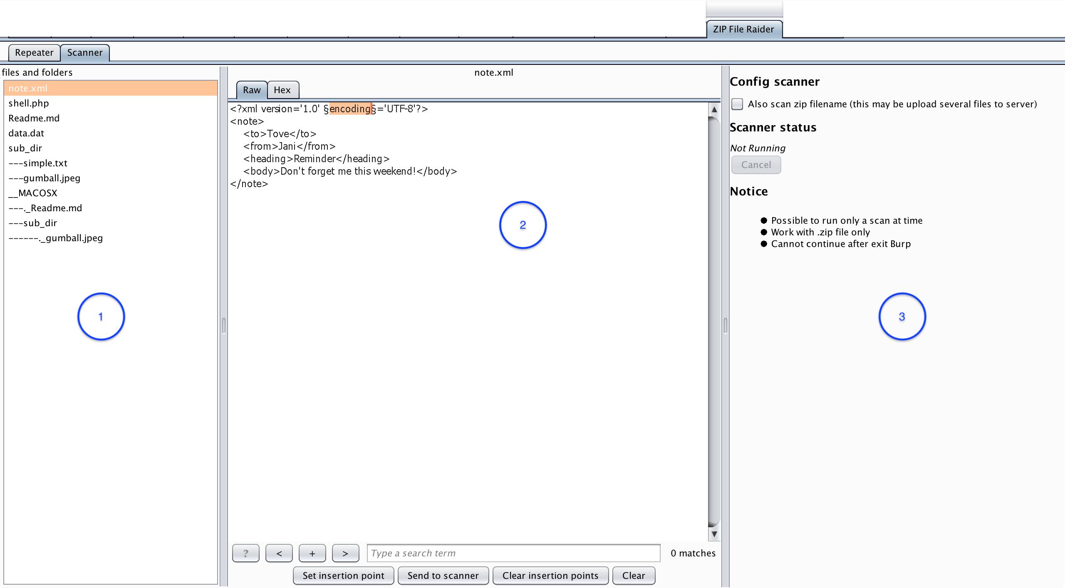Select shell.php in the file list
The height and width of the screenshot is (588, 1065).
click(x=29, y=103)
